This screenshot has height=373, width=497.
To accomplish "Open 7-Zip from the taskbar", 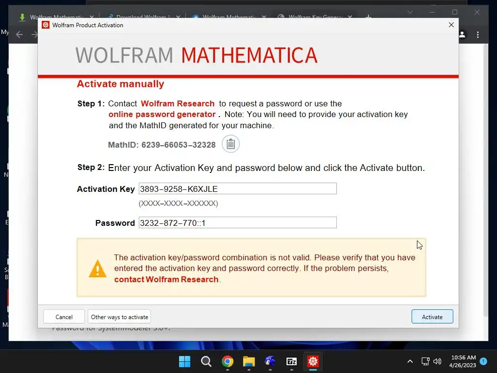I will (292, 361).
